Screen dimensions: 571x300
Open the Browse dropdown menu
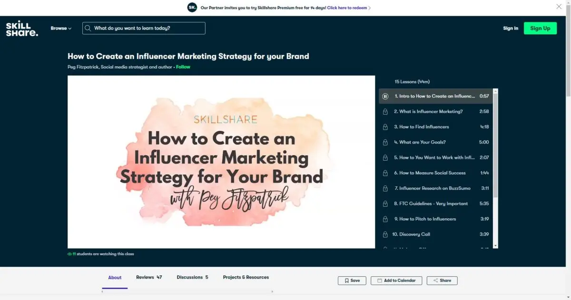[61, 29]
